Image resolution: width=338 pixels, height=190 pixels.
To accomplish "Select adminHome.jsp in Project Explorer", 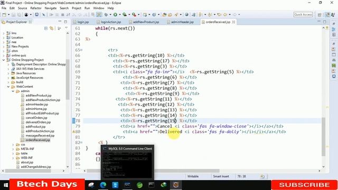I will pos(36,109).
